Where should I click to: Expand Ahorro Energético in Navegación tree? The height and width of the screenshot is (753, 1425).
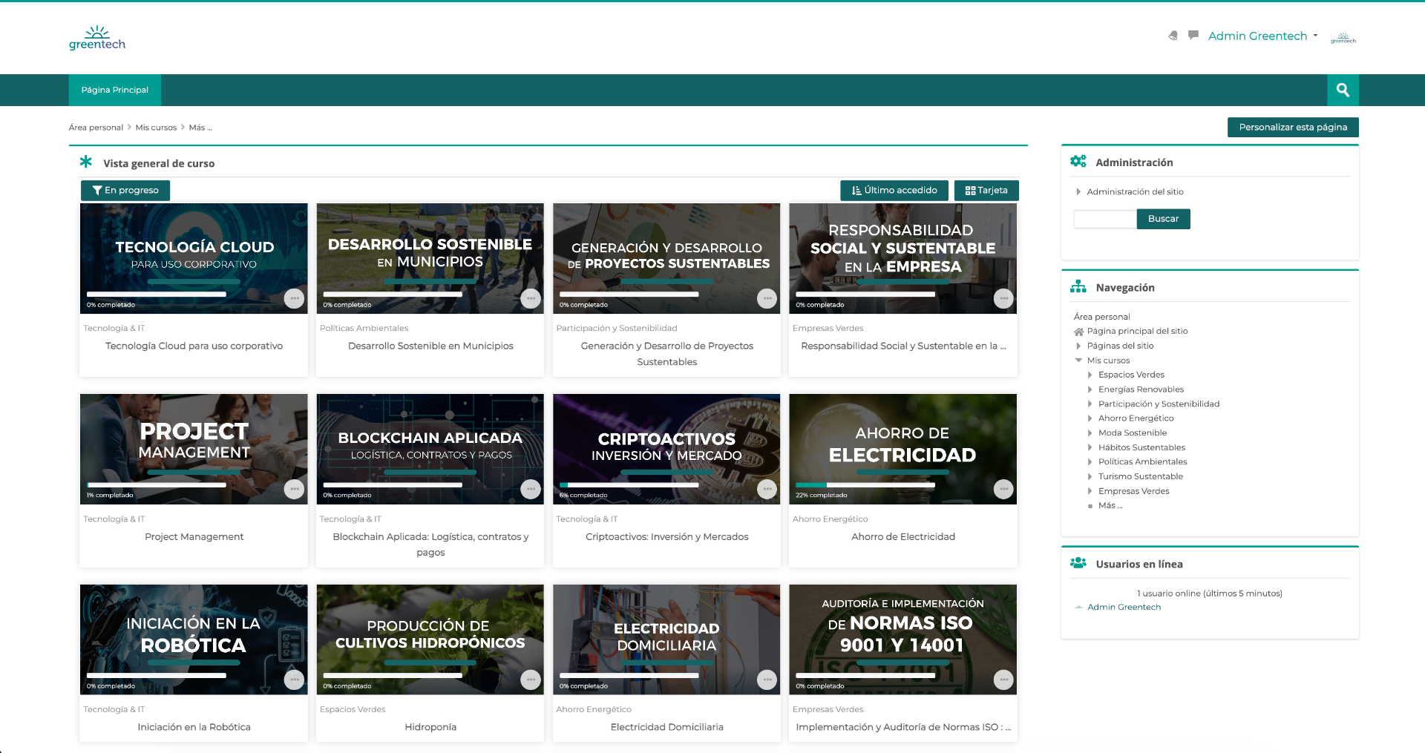tap(1090, 418)
